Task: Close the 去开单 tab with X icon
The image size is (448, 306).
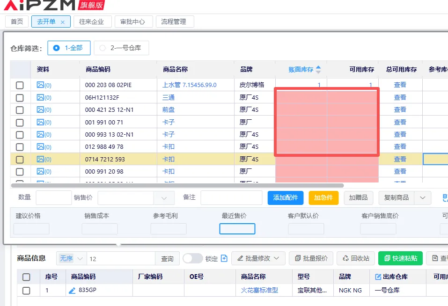Action: point(63,22)
